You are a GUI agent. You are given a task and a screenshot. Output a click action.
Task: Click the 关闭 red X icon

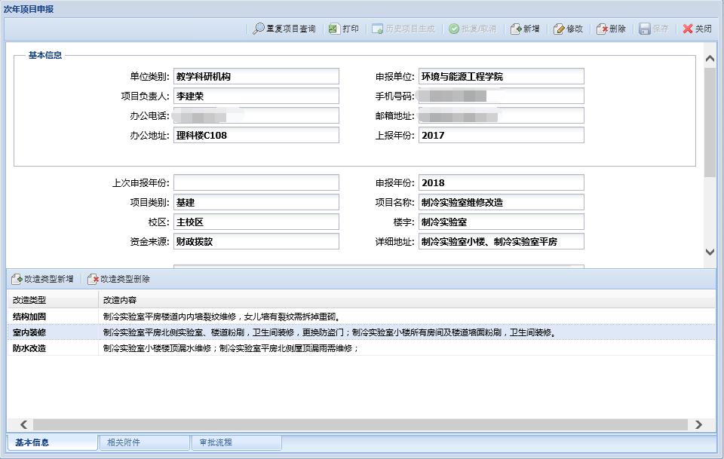(688, 29)
